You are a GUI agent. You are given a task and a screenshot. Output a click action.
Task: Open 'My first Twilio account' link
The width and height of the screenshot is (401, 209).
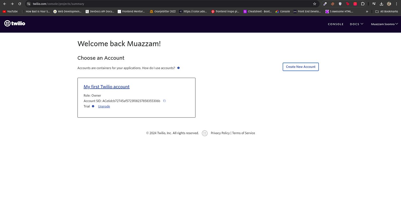(x=107, y=87)
